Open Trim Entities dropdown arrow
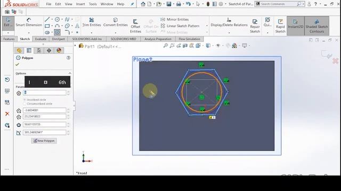This screenshot has height=191, width=341. coord(92,33)
